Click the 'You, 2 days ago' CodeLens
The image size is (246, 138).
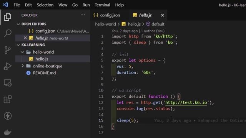(125, 31)
